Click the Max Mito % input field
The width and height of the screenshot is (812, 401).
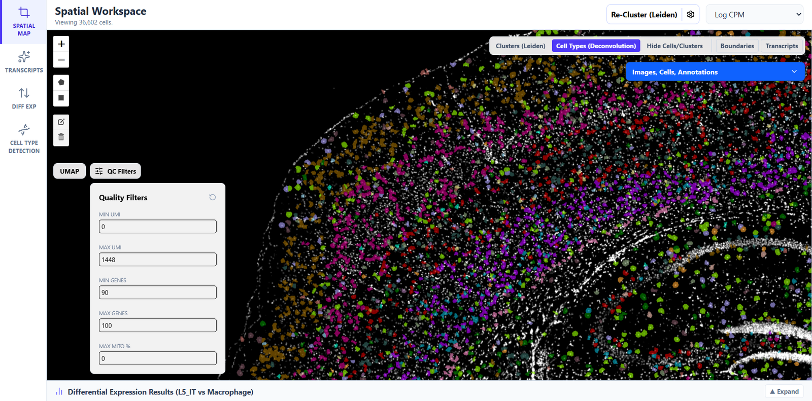158,358
